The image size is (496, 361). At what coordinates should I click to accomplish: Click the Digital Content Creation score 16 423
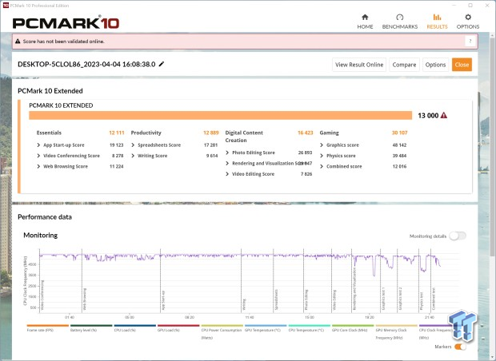(306, 133)
